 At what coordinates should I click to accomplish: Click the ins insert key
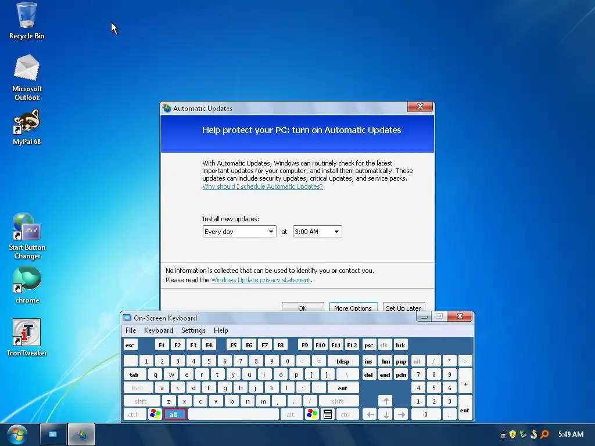tap(369, 361)
